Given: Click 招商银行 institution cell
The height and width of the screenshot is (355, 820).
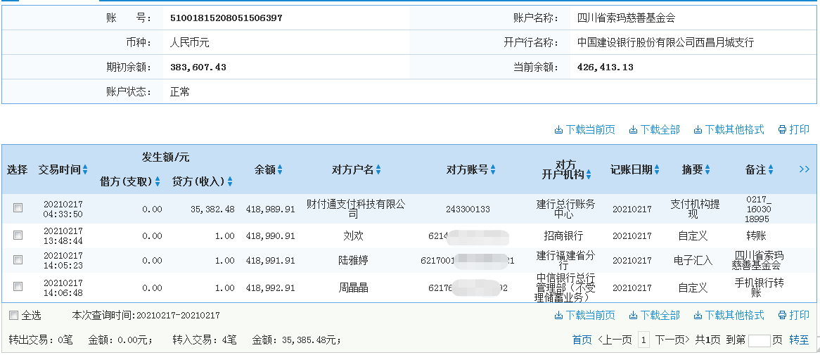Looking at the screenshot, I should click(x=563, y=235).
